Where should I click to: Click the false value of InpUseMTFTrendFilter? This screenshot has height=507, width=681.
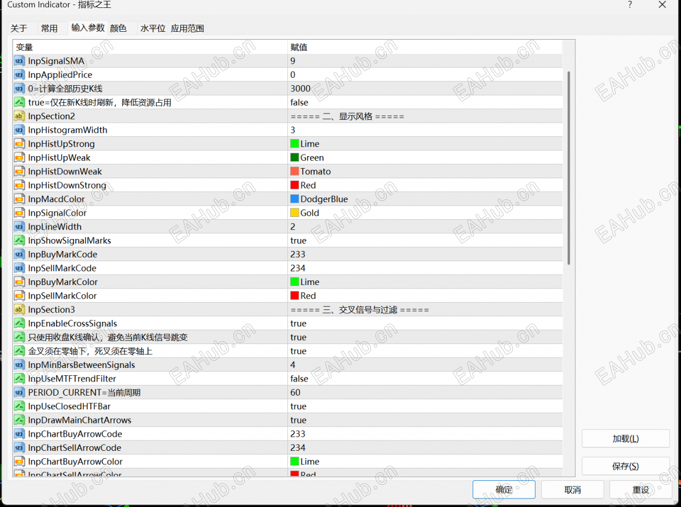(x=299, y=379)
